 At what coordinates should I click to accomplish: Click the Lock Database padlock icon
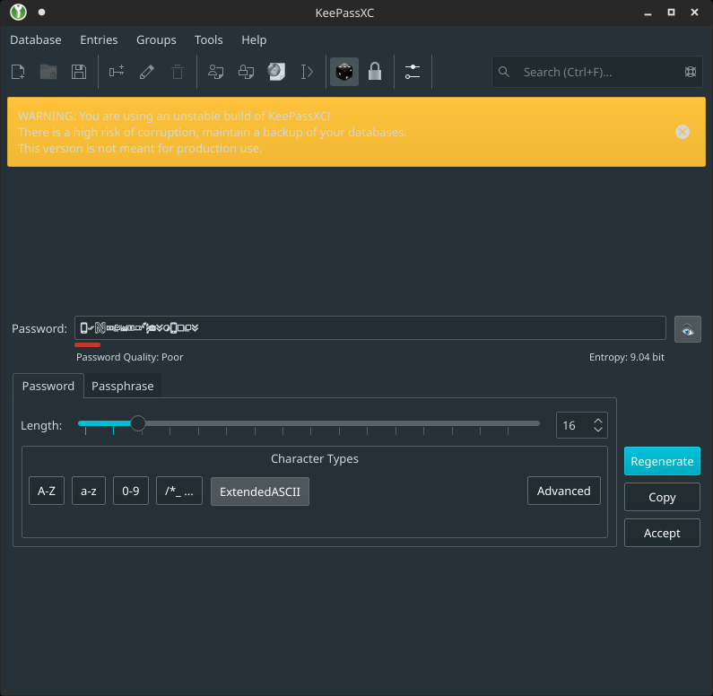click(375, 72)
